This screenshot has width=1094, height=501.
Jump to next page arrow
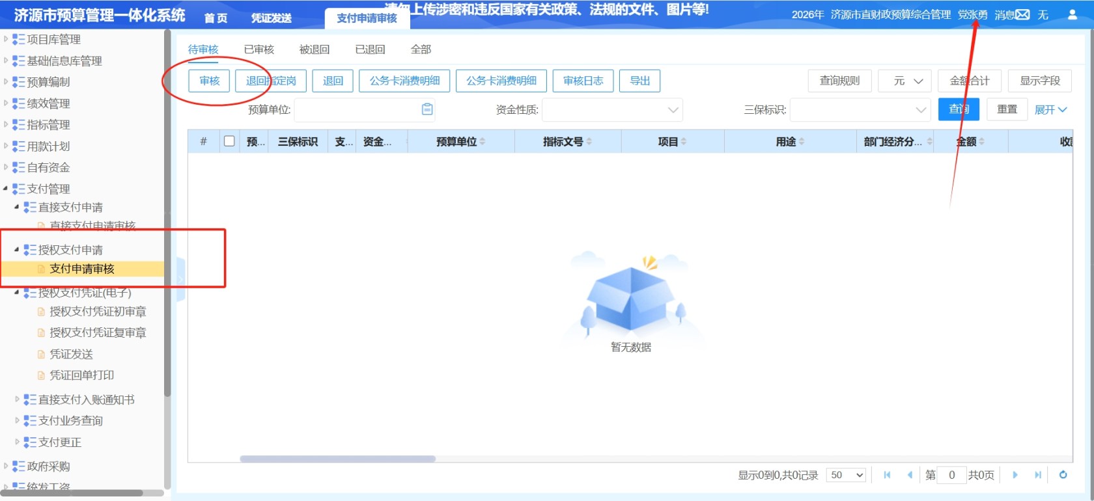click(1015, 475)
